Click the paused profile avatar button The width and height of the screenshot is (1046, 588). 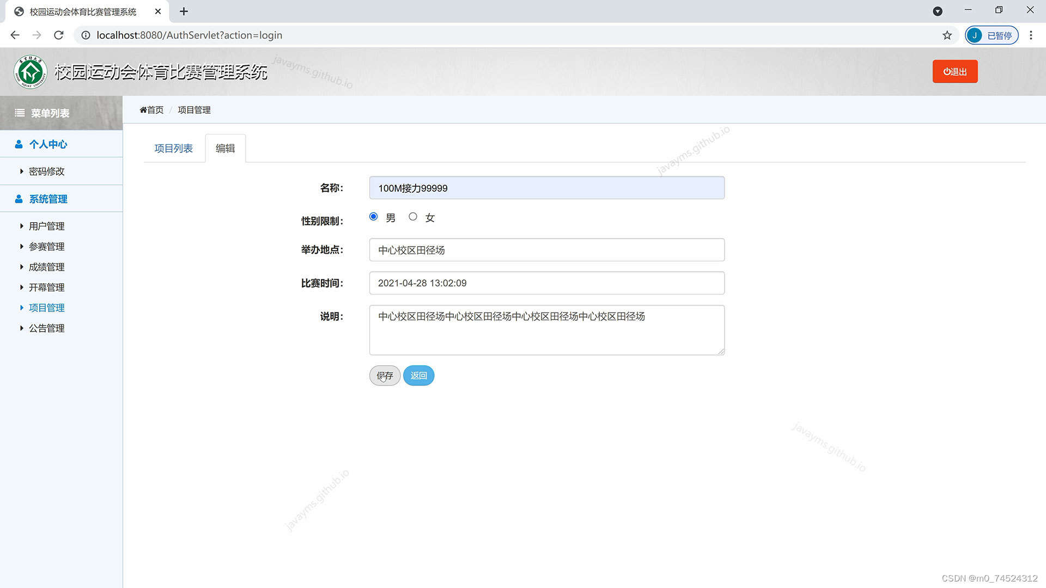[x=992, y=35]
